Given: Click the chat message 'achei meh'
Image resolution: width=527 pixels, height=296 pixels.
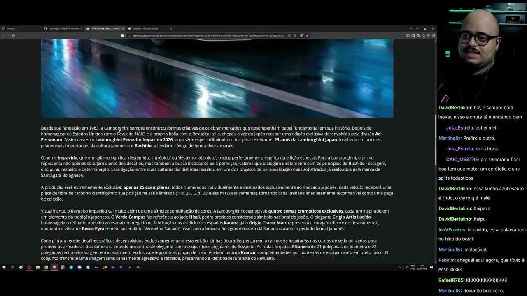Looking at the screenshot, I should [x=487, y=128].
